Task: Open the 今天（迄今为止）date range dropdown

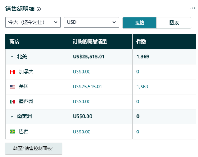Action: [x=33, y=22]
